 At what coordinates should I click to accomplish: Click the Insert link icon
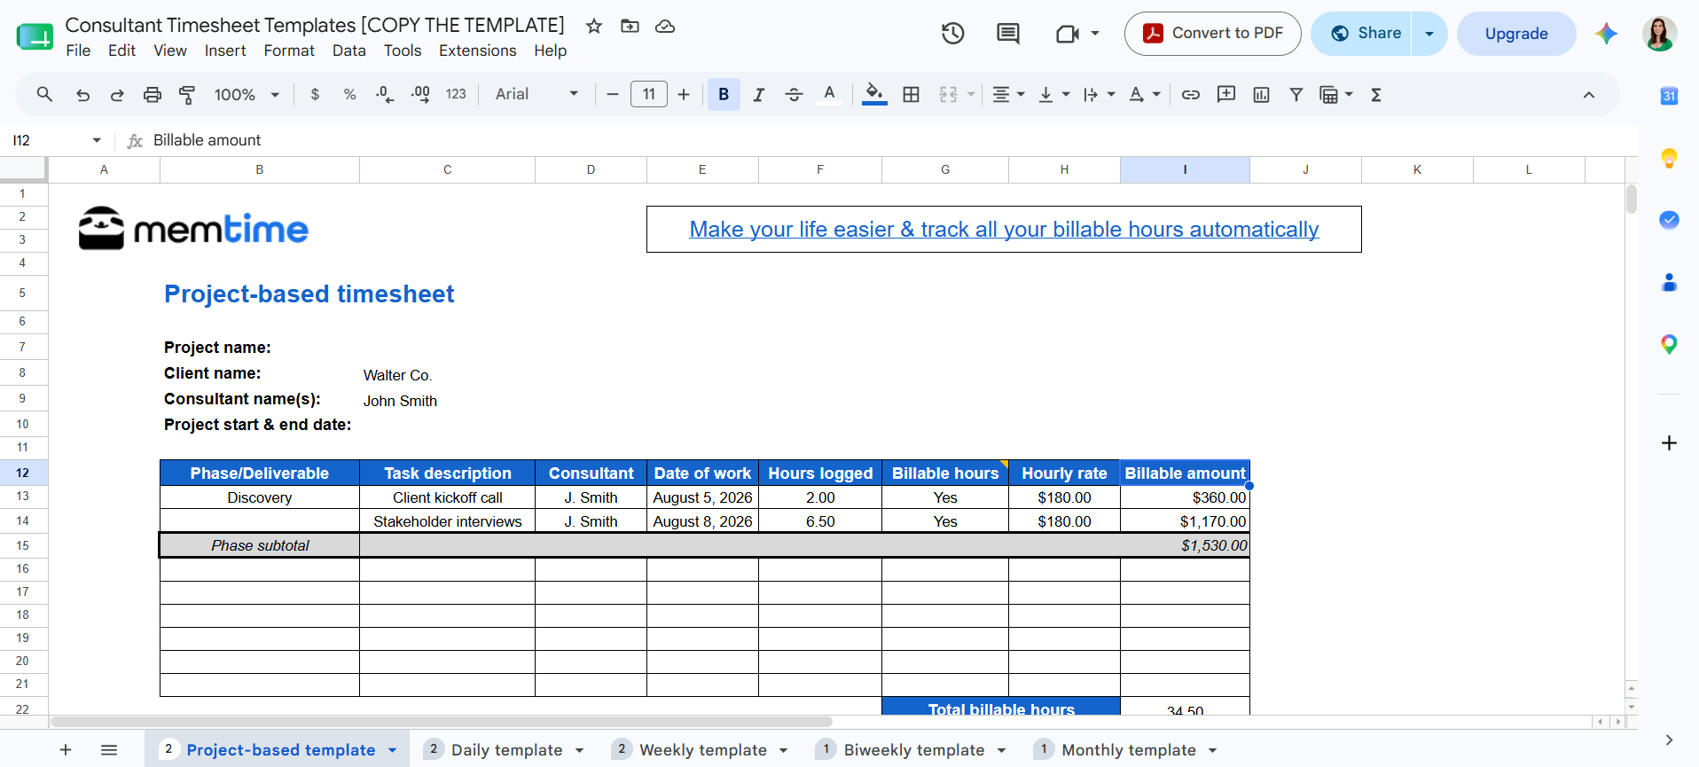[x=1191, y=94]
